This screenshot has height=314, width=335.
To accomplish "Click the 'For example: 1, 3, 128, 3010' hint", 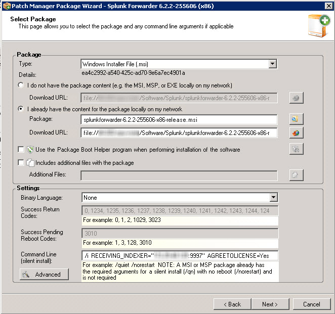I will tap(117, 243).
